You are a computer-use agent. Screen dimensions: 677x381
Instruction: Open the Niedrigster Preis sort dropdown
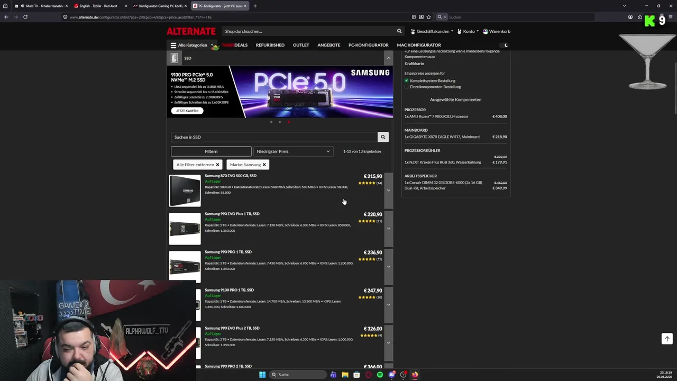tap(294, 151)
